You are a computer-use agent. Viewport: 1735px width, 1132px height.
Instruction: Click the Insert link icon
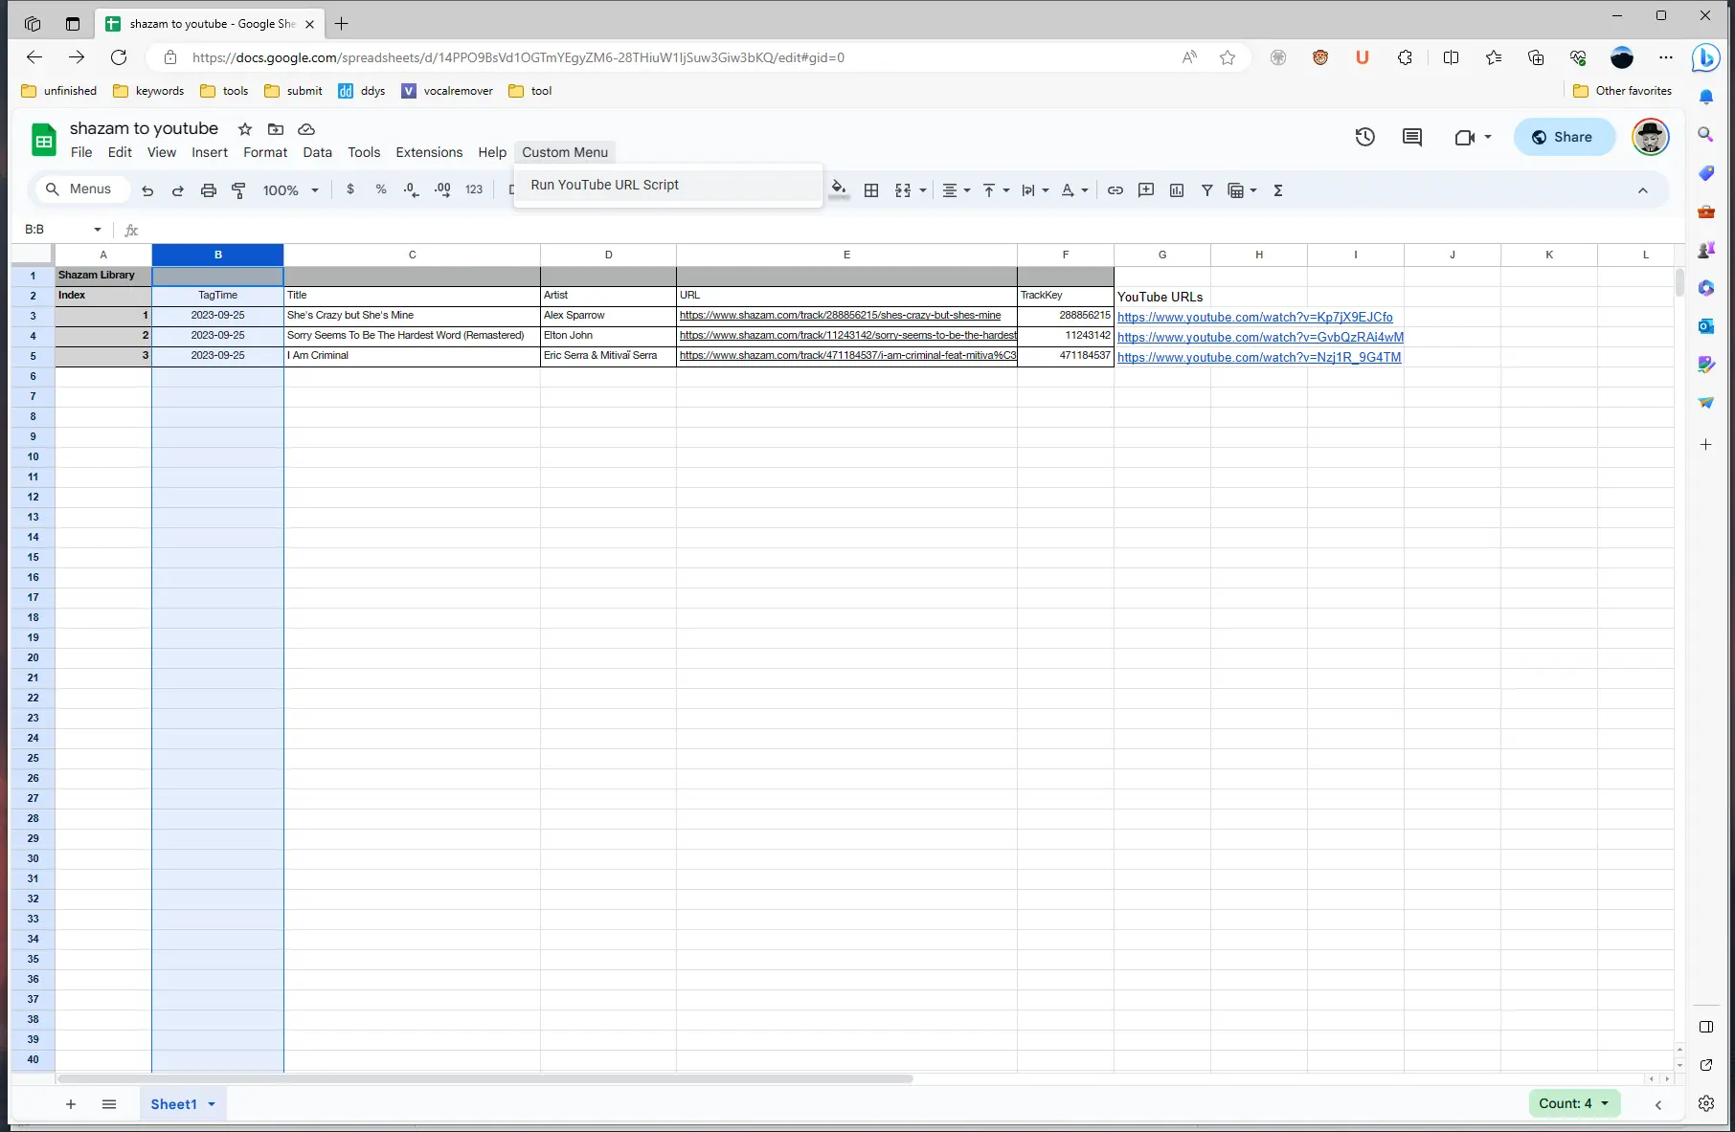coord(1115,190)
